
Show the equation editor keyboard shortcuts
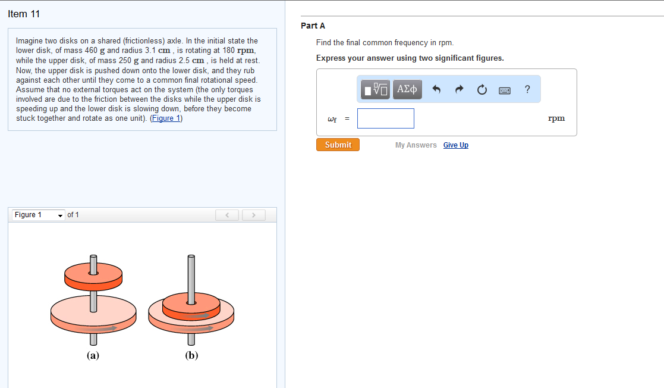pos(504,89)
